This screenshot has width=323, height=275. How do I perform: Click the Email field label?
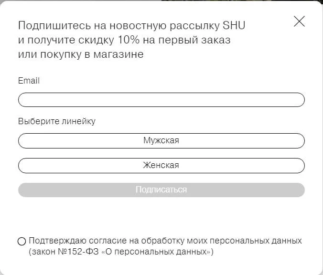(x=29, y=81)
